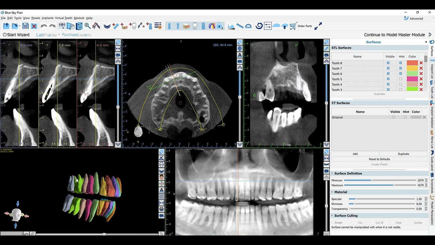The height and width of the screenshot is (245, 435).
Task: Toggle Visible checkbox for Tooth 7
Action: coord(388,68)
